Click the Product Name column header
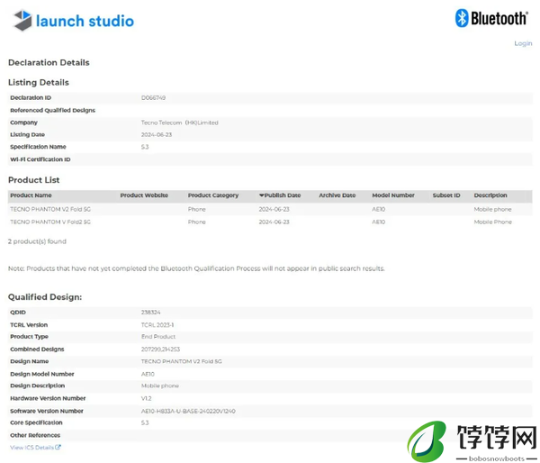 [31, 195]
